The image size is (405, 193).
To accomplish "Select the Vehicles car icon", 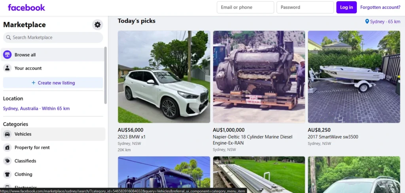I will pos(7,134).
